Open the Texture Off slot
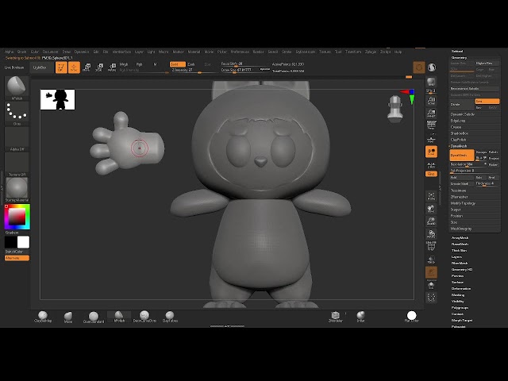This screenshot has height=381, width=508. click(x=17, y=163)
